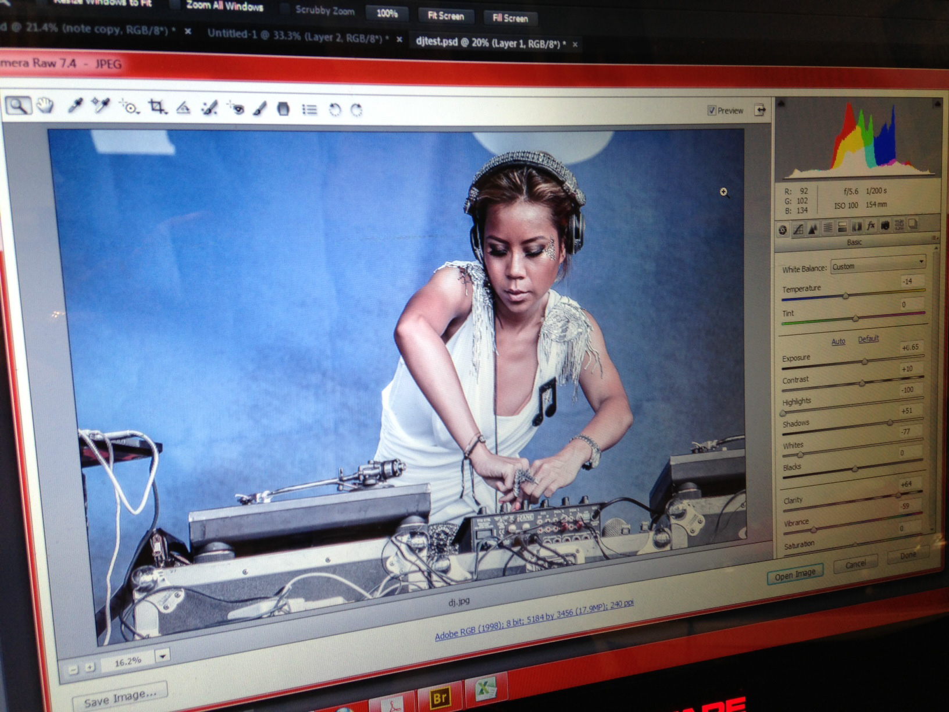This screenshot has width=949, height=712.
Task: Open the Basic panel flyout menu
Action: [935, 238]
